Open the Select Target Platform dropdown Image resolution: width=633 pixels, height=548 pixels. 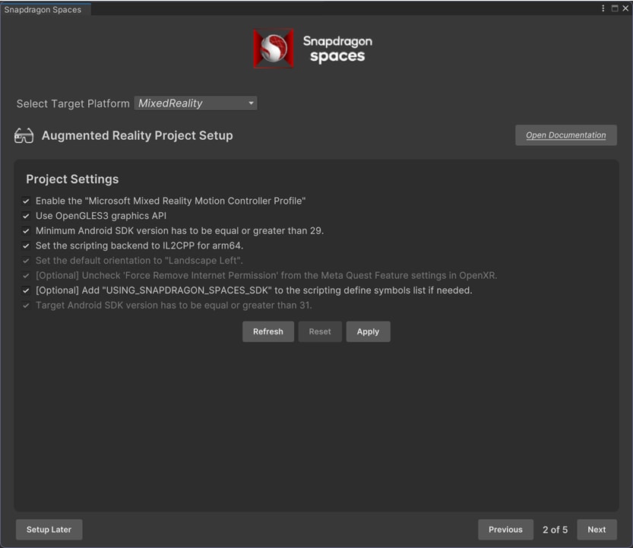pos(196,103)
